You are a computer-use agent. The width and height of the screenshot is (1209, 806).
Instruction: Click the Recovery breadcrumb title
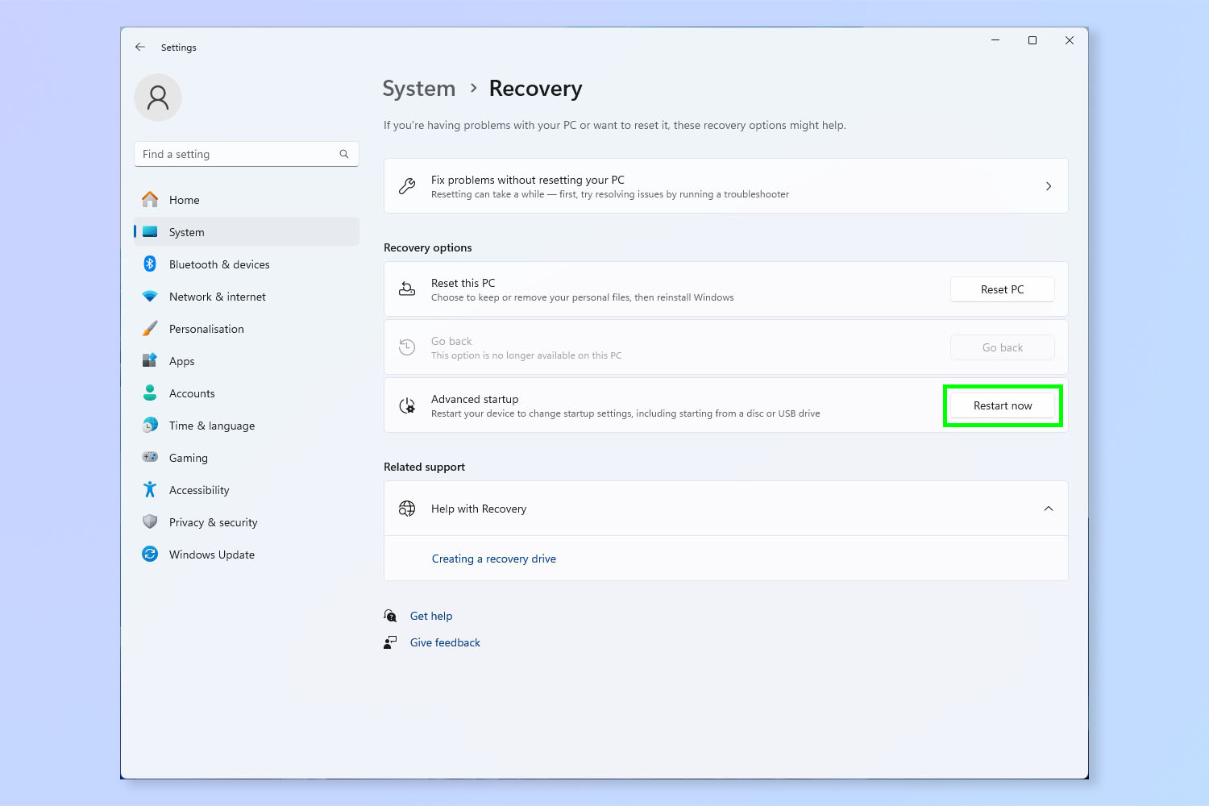pyautogui.click(x=536, y=89)
